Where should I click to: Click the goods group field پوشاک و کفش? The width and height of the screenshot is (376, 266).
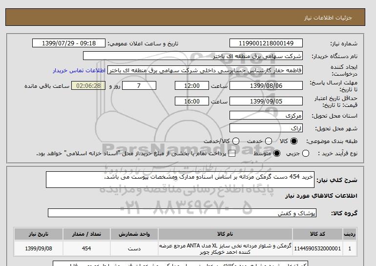point(182,213)
